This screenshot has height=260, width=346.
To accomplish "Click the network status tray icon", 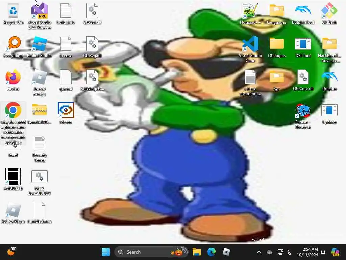I will point(280,252).
